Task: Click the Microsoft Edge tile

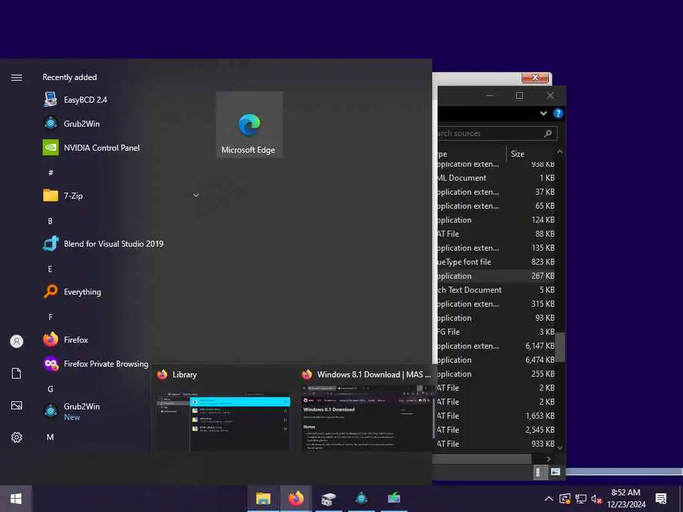Action: click(249, 125)
